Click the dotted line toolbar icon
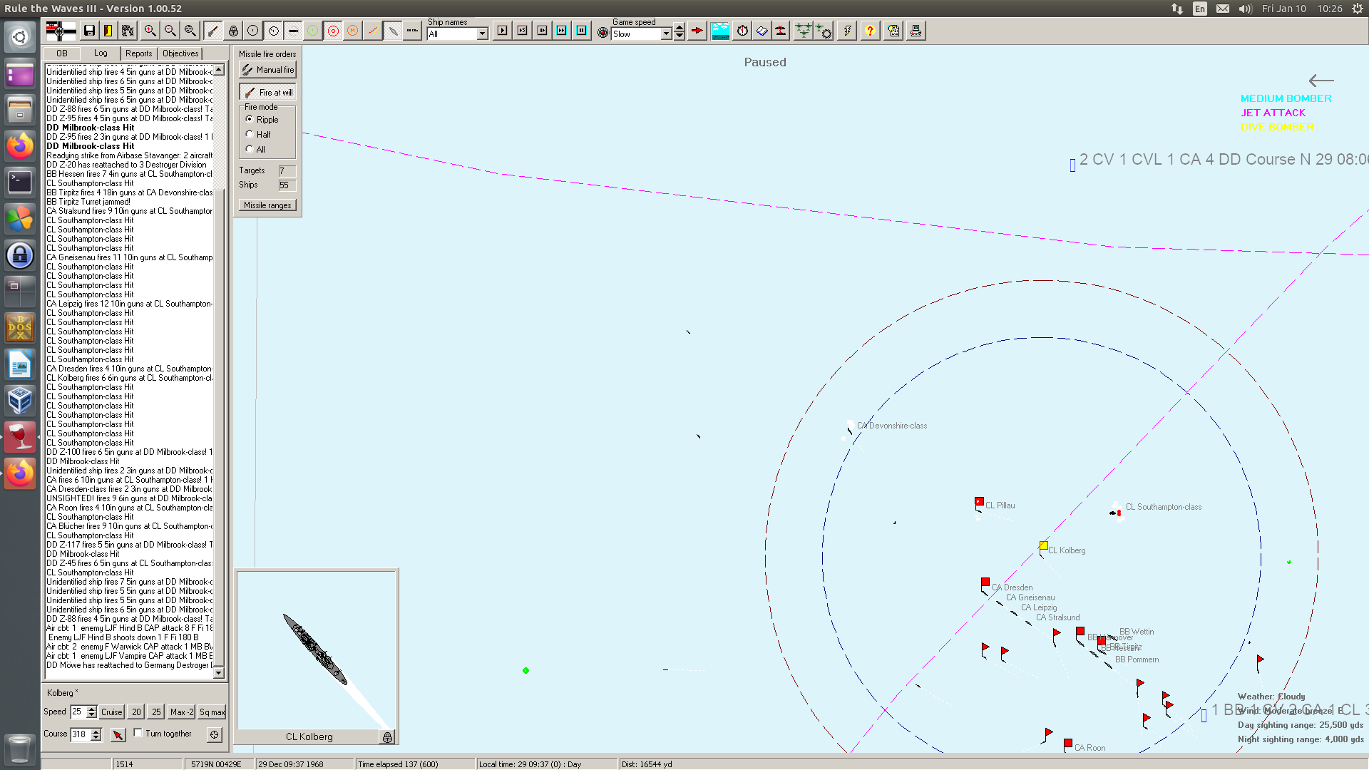 pos(412,31)
